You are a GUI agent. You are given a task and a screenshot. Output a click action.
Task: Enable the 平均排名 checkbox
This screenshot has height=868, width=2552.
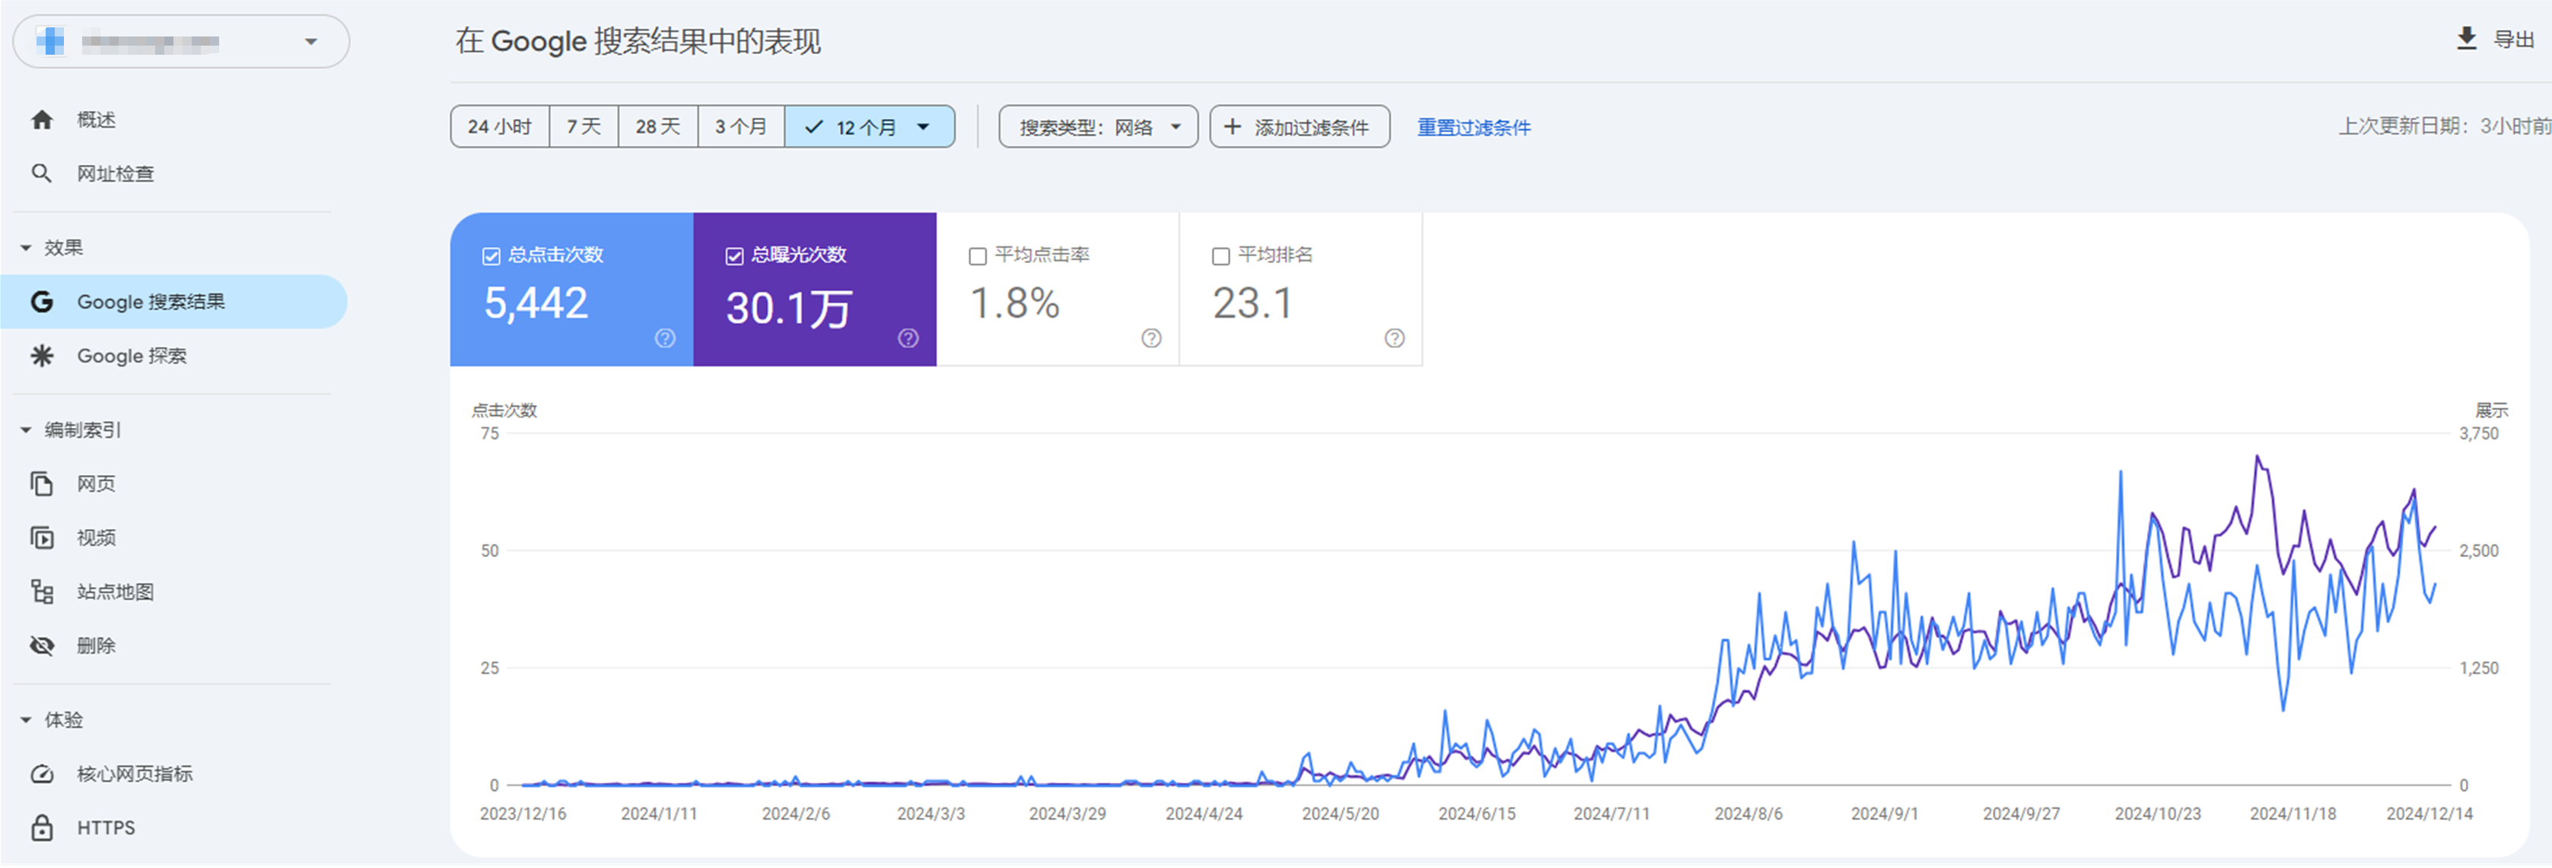pos(1220,256)
